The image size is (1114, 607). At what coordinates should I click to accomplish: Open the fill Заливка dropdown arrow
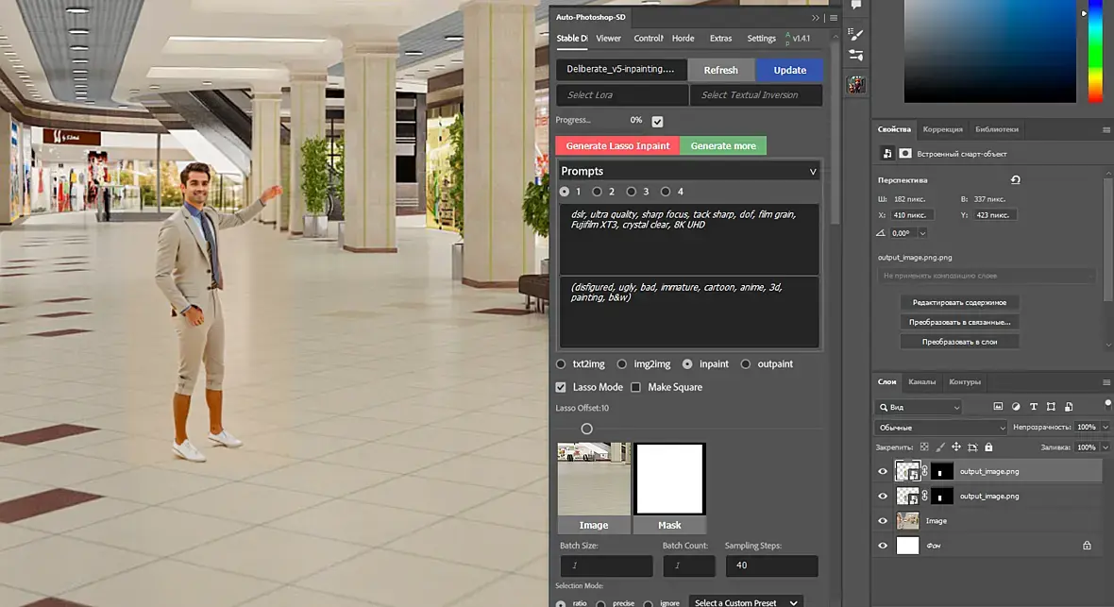point(1105,447)
